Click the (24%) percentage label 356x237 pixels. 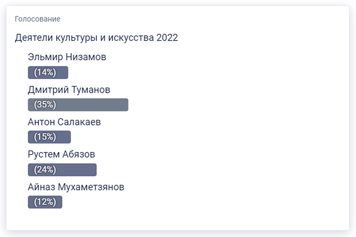tap(45, 170)
